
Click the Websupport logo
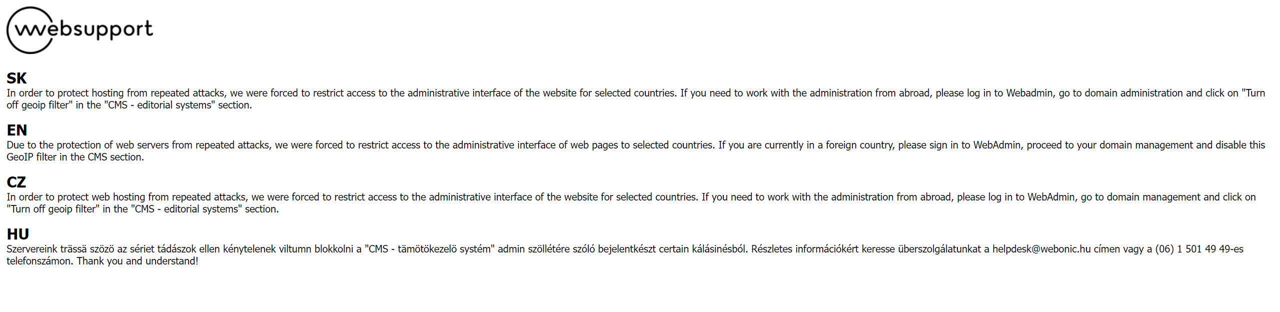pyautogui.click(x=80, y=30)
